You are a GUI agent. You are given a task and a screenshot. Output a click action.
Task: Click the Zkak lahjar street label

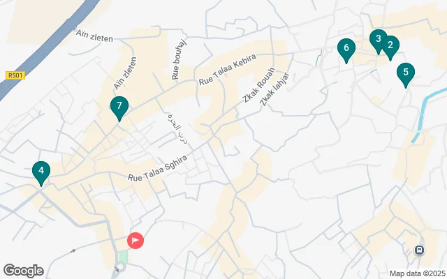pyautogui.click(x=274, y=89)
